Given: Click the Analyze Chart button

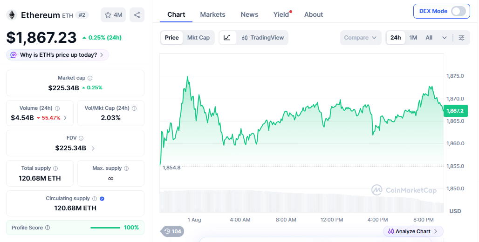Looking at the screenshot, I should [413, 231].
